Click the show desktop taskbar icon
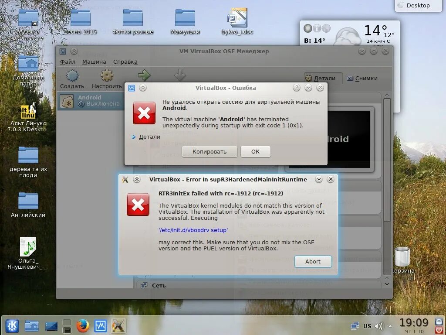Screen dimensions: 446x335 [x=51, y=326]
